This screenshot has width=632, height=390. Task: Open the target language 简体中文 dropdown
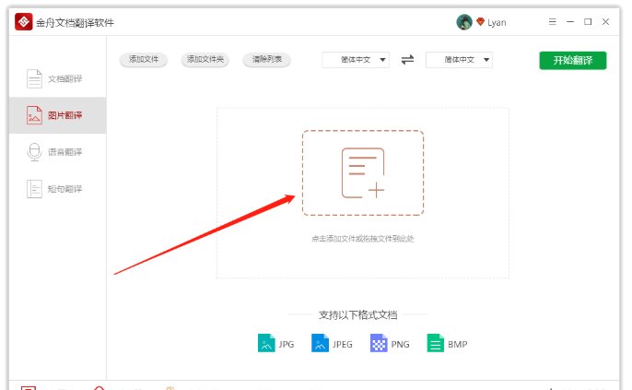click(459, 60)
